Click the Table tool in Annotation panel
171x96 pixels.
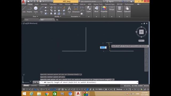click(81, 14)
